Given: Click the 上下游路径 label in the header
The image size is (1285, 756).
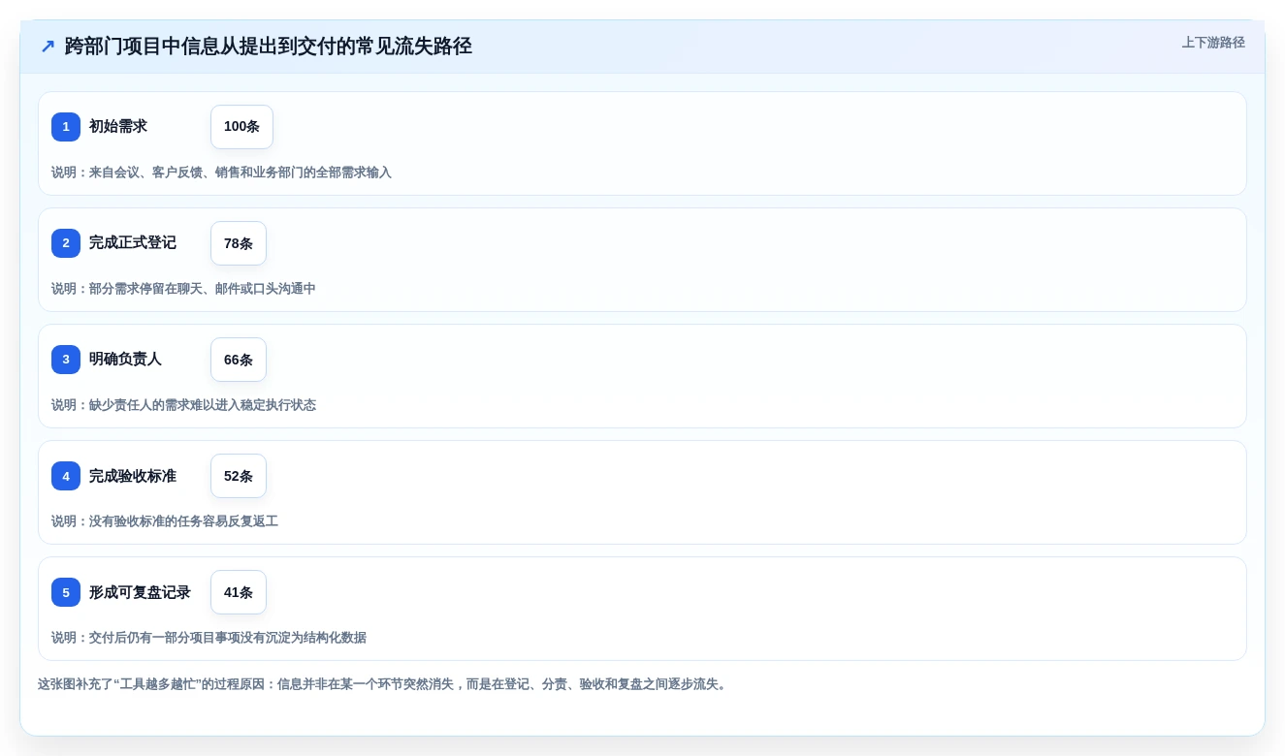Looking at the screenshot, I should (x=1213, y=43).
